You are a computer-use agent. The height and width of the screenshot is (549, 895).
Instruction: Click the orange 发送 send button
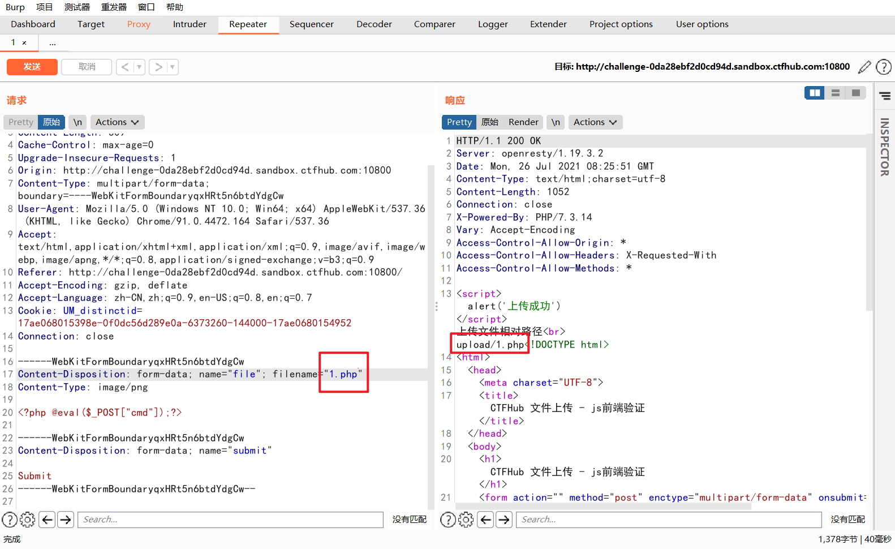point(32,67)
